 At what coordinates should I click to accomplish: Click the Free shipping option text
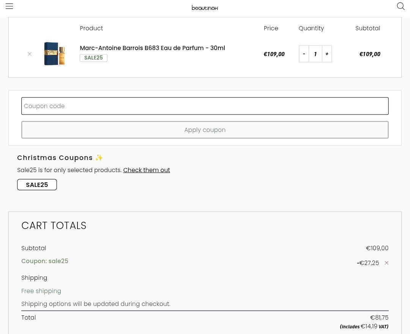point(41,291)
